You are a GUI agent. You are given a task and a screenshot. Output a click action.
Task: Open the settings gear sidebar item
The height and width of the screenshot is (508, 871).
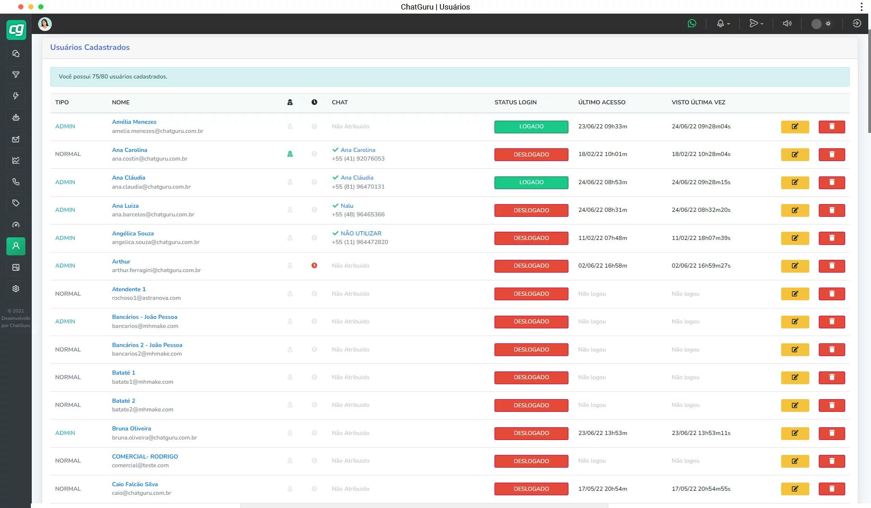(16, 289)
